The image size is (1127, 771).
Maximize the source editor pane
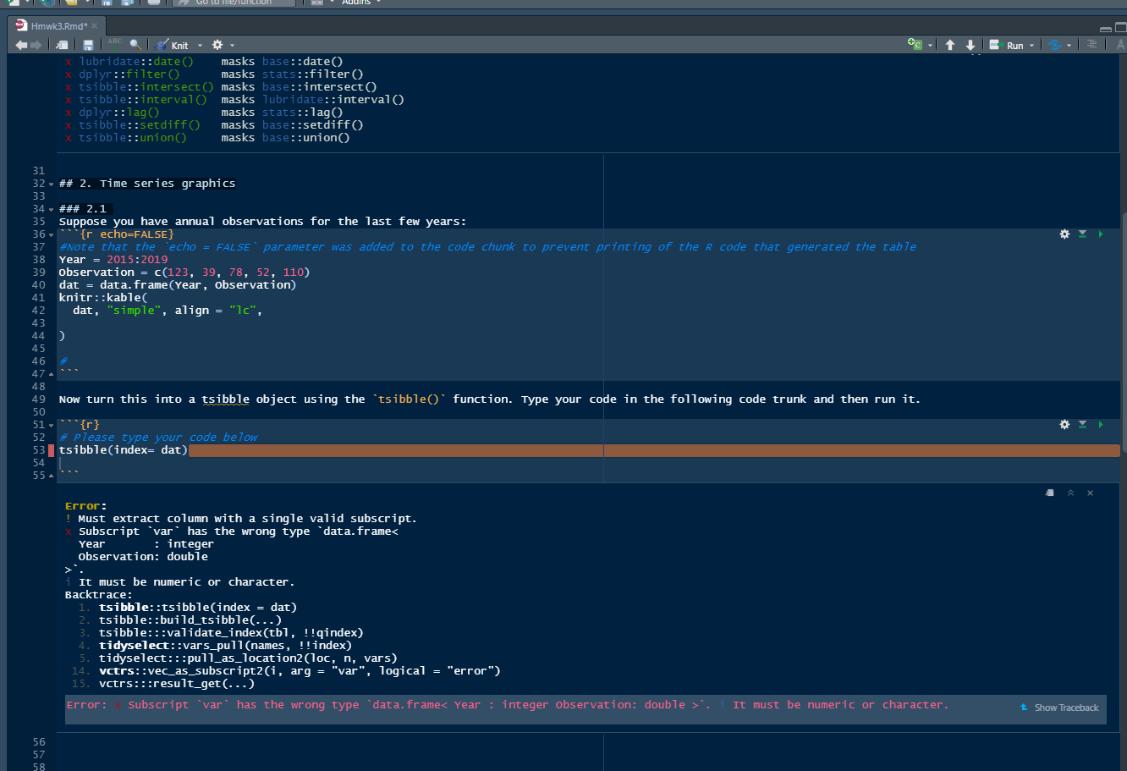[x=1121, y=26]
